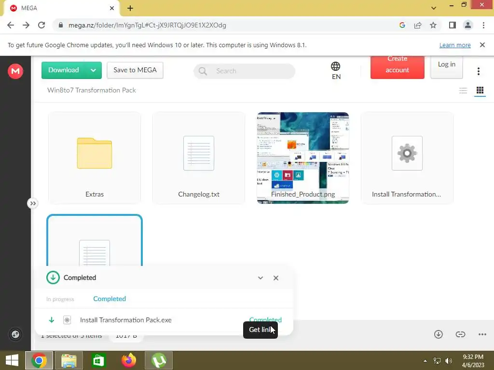The width and height of the screenshot is (494, 370).
Task: Launch Firefox from the taskbar
Action: (128, 360)
